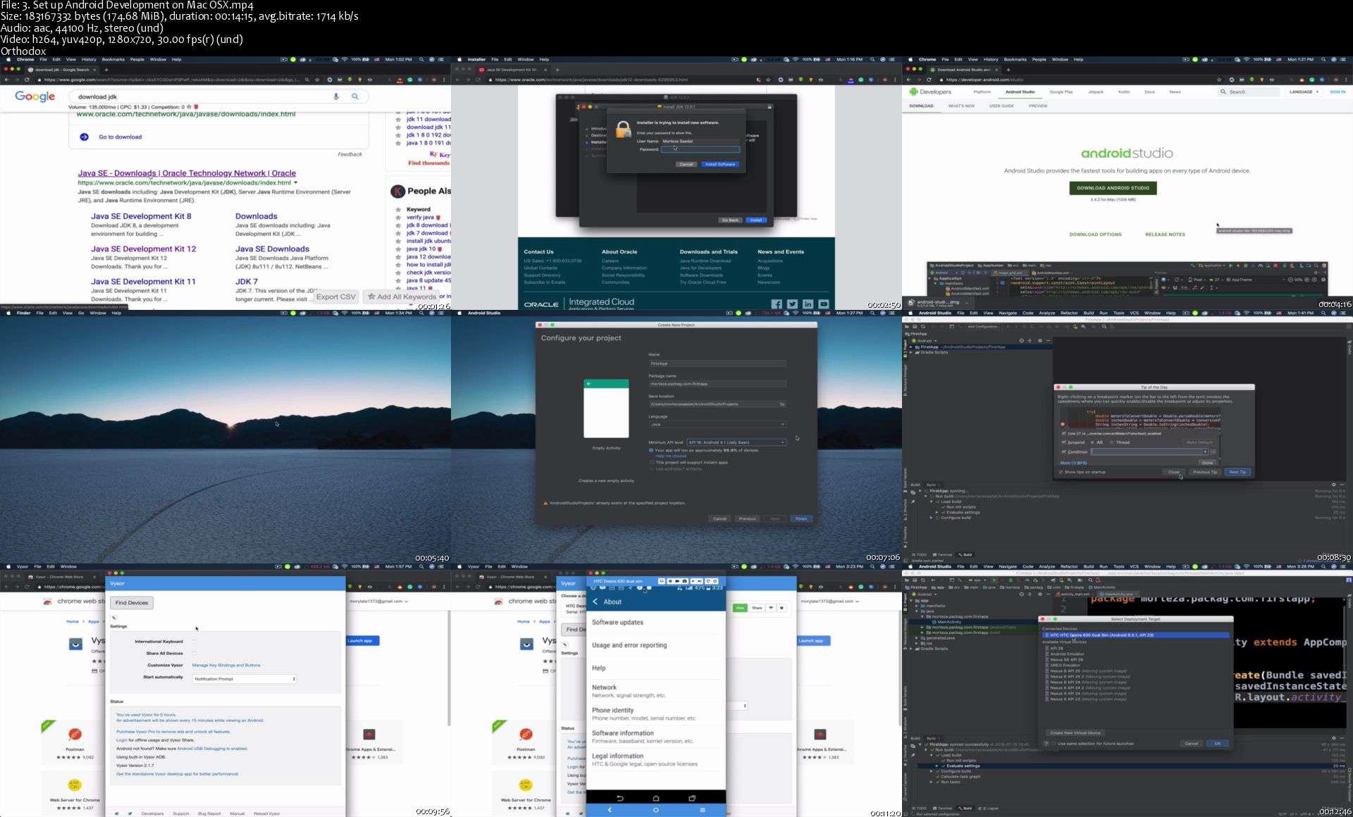Viewport: 1353px width, 817px height.
Task: Switch to the WHAT'S NEW sub-tab
Action: pyautogui.click(x=961, y=106)
